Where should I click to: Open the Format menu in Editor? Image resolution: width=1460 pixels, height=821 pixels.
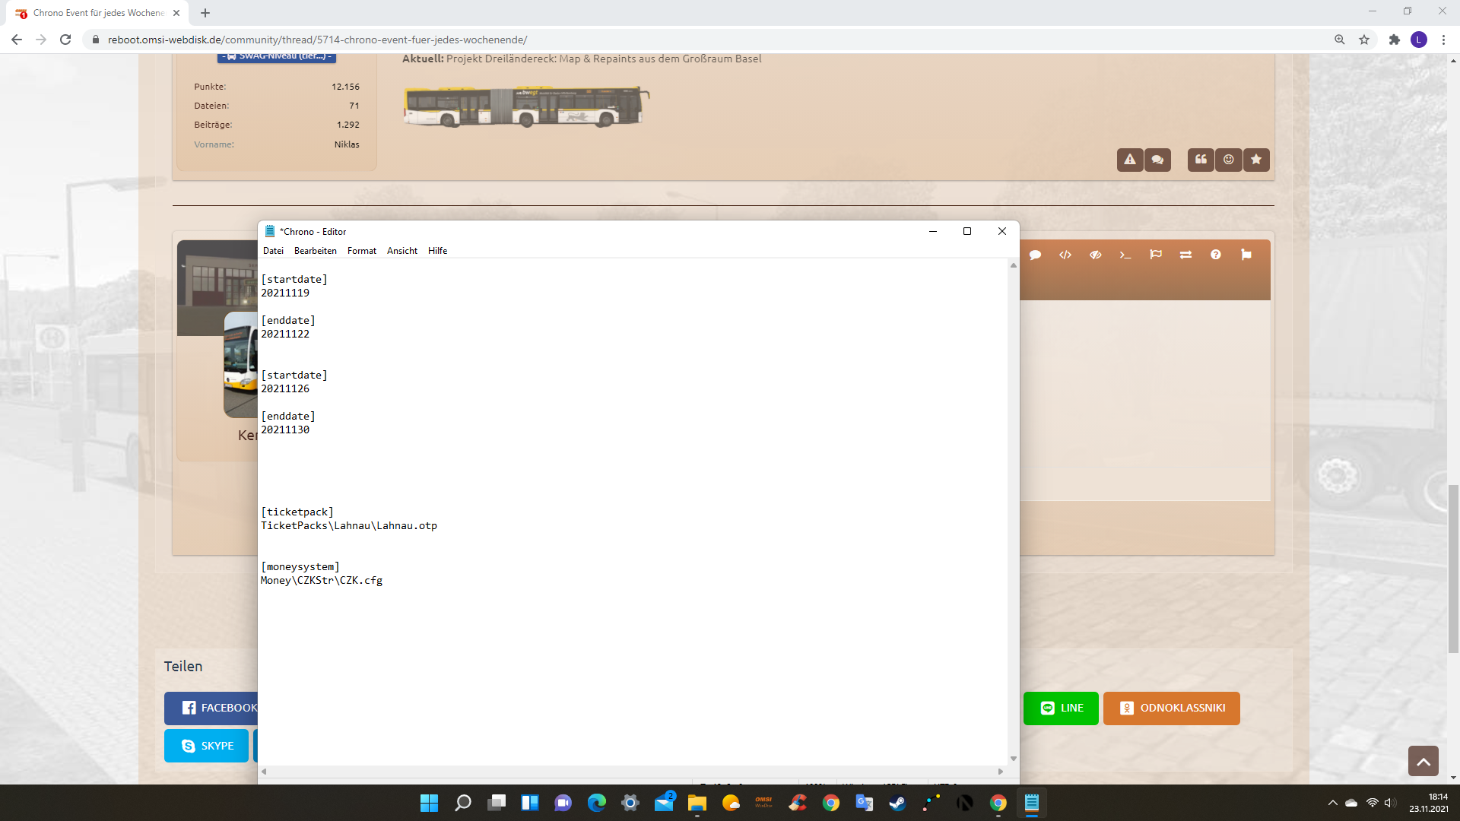[361, 251]
